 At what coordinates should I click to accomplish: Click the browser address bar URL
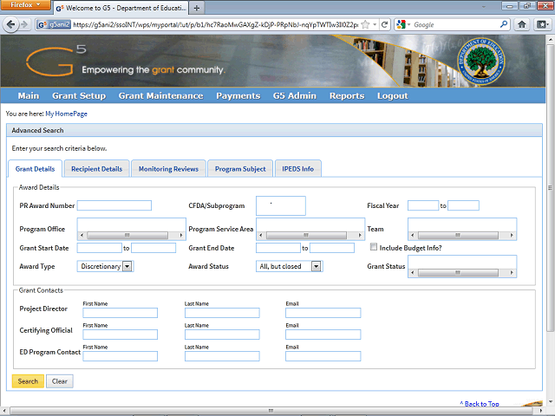coord(216,24)
